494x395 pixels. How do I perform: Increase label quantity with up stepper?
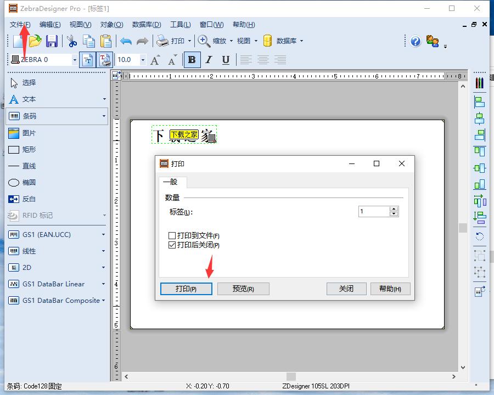[x=394, y=209]
